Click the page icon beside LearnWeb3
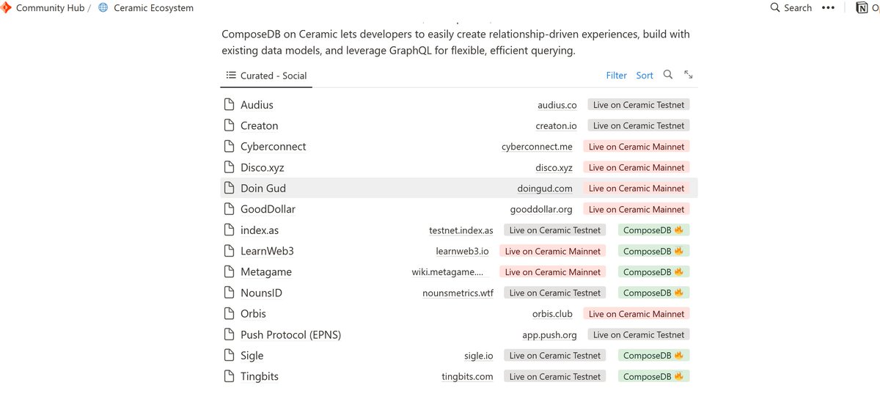Viewport: 880px width, 399px height. point(229,251)
